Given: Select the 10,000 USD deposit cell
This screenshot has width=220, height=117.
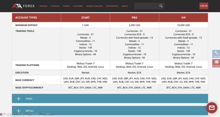Looking at the screenshot, I should (x=183, y=25).
